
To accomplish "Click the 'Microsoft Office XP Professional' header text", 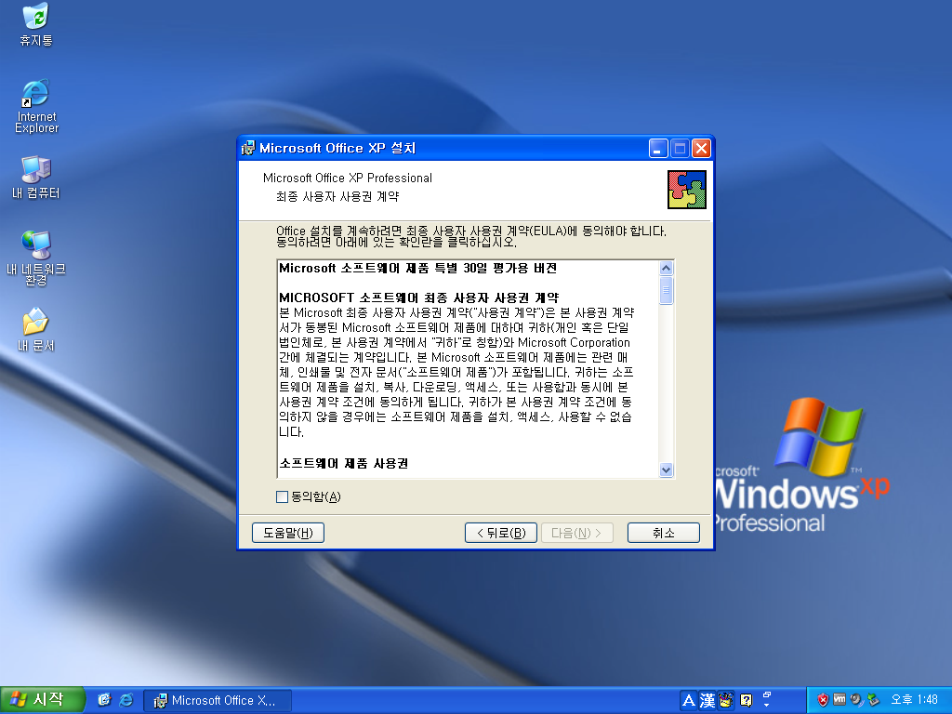I will pos(348,178).
